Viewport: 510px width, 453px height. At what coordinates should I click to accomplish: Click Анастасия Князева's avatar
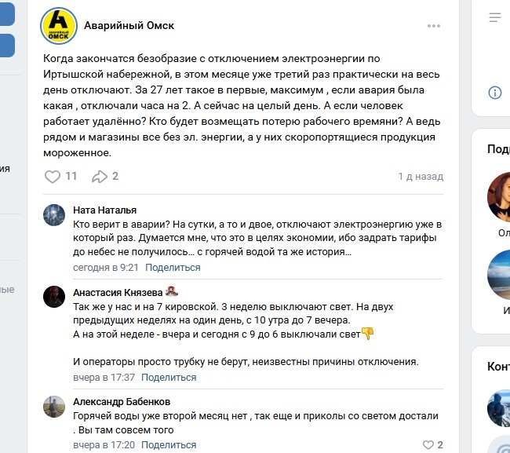(x=54, y=297)
